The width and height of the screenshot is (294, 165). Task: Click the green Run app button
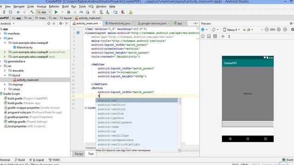click(x=56, y=12)
